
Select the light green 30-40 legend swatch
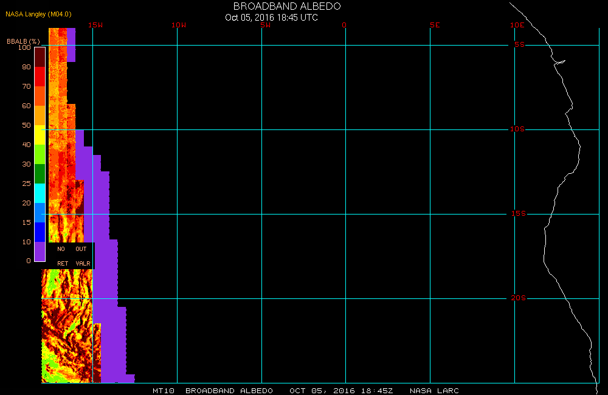click(x=40, y=154)
